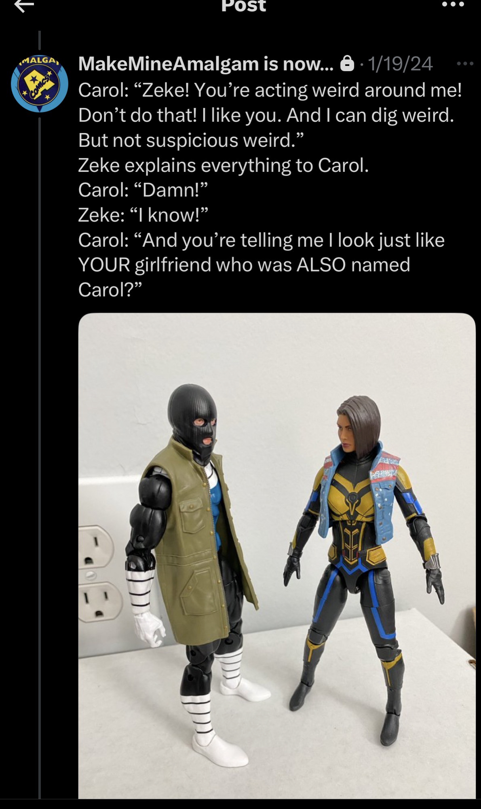
Task: Click the 1/19/24 post timestamp
Action: pyautogui.click(x=400, y=64)
